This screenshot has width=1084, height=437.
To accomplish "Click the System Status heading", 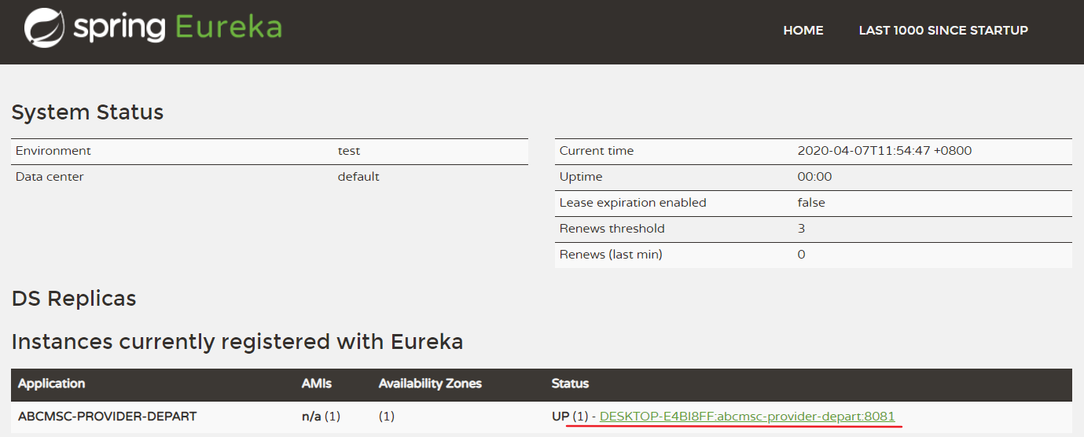I will pos(87,112).
